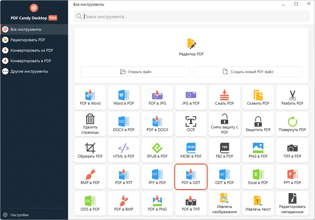The image size is (315, 220).
Task: Open the PDF в BMP tool
Action: pyautogui.click(x=124, y=203)
